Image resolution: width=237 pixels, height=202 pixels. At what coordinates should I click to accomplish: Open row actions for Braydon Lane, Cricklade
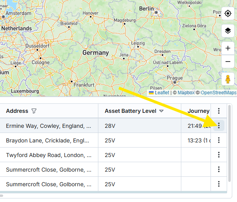(219, 140)
